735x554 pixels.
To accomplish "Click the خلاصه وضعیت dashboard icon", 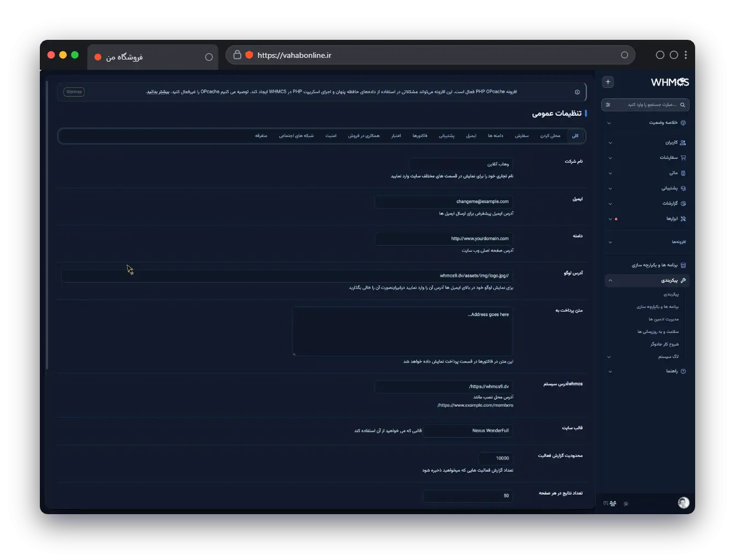I will tap(683, 123).
